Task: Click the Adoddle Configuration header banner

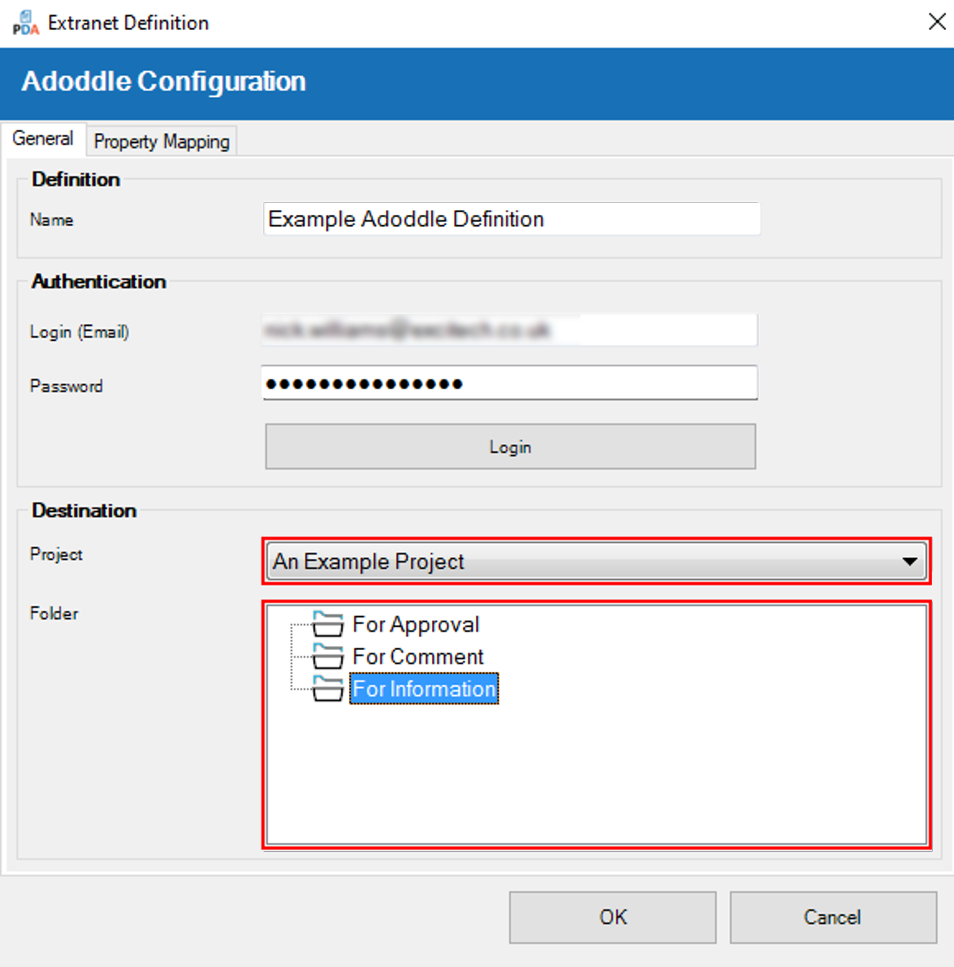Action: click(476, 82)
